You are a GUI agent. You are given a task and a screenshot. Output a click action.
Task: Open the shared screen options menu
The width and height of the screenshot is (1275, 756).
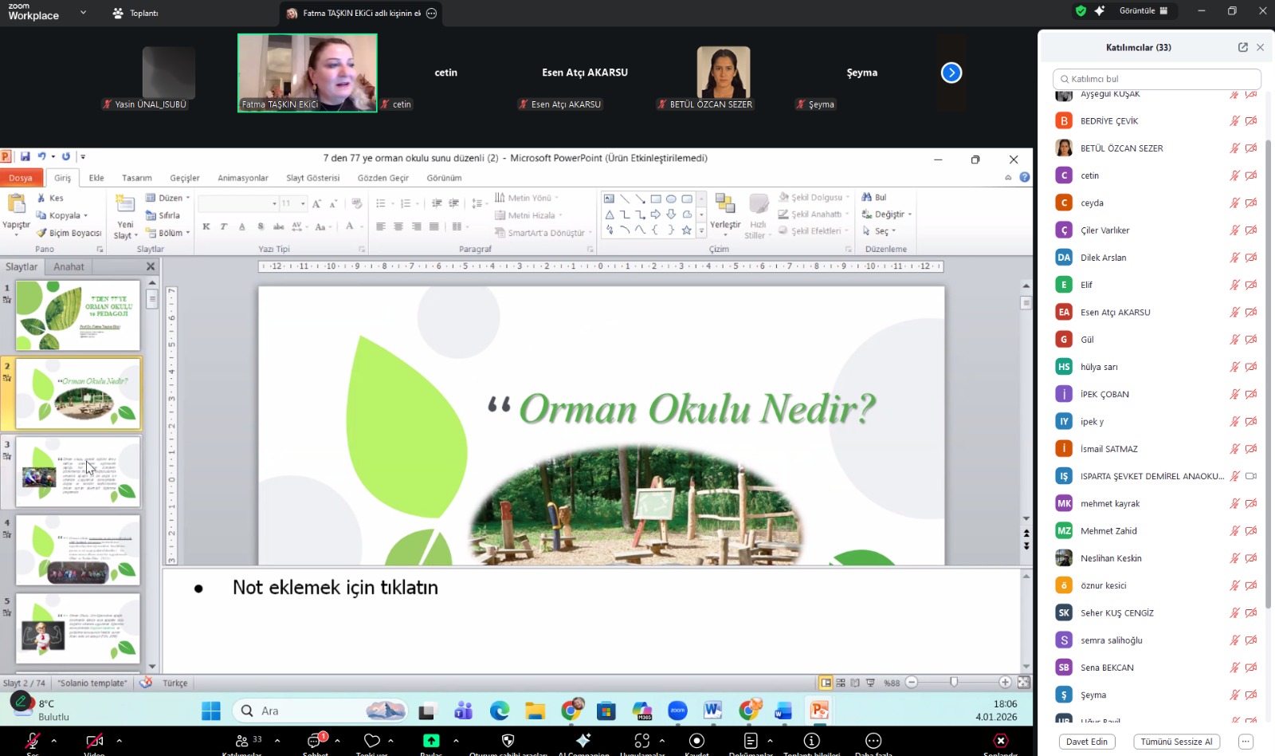[x=432, y=13]
